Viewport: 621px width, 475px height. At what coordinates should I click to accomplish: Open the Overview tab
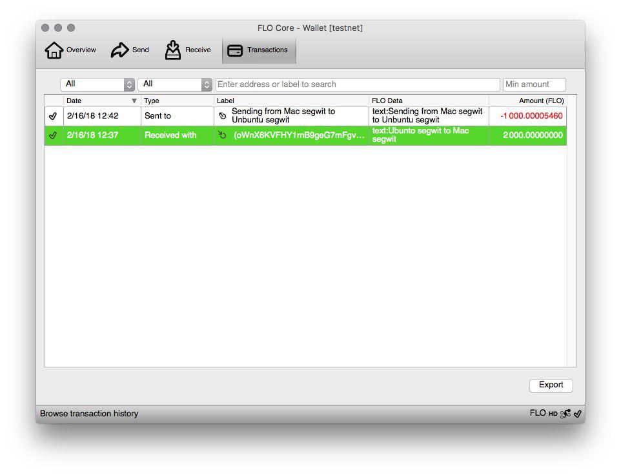pos(70,50)
